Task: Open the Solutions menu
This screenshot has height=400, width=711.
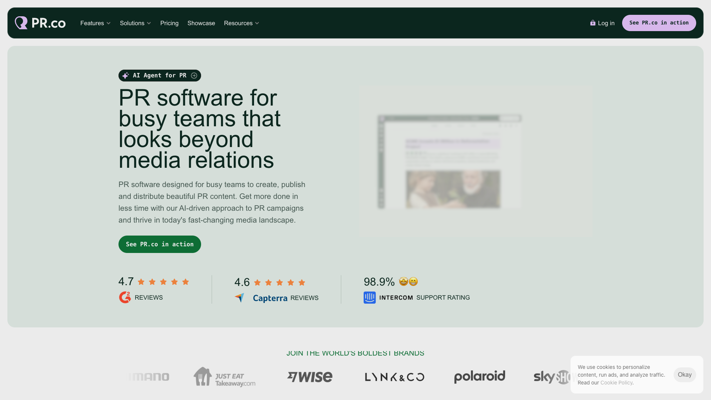Action: click(136, 23)
